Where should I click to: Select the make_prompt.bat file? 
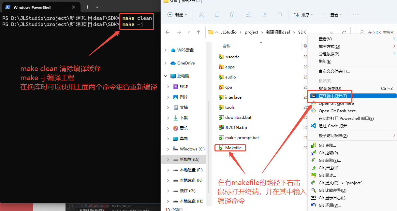239,137
